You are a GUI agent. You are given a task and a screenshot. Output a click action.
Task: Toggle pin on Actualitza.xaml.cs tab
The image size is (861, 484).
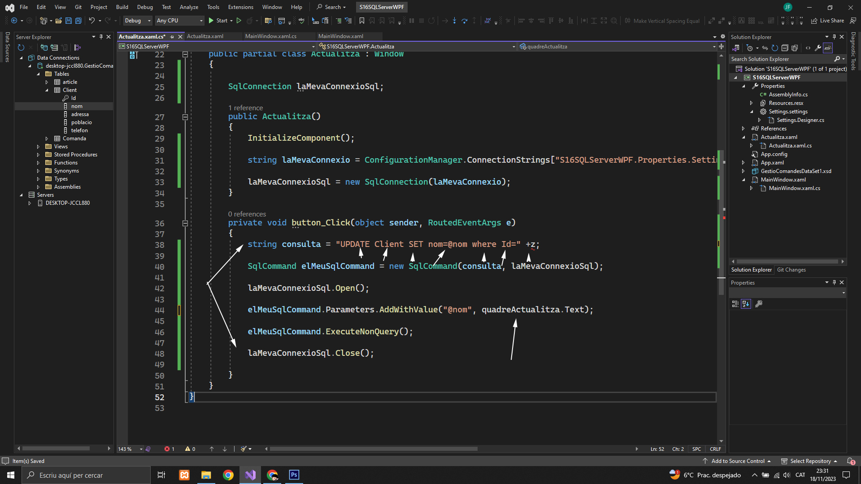click(172, 37)
